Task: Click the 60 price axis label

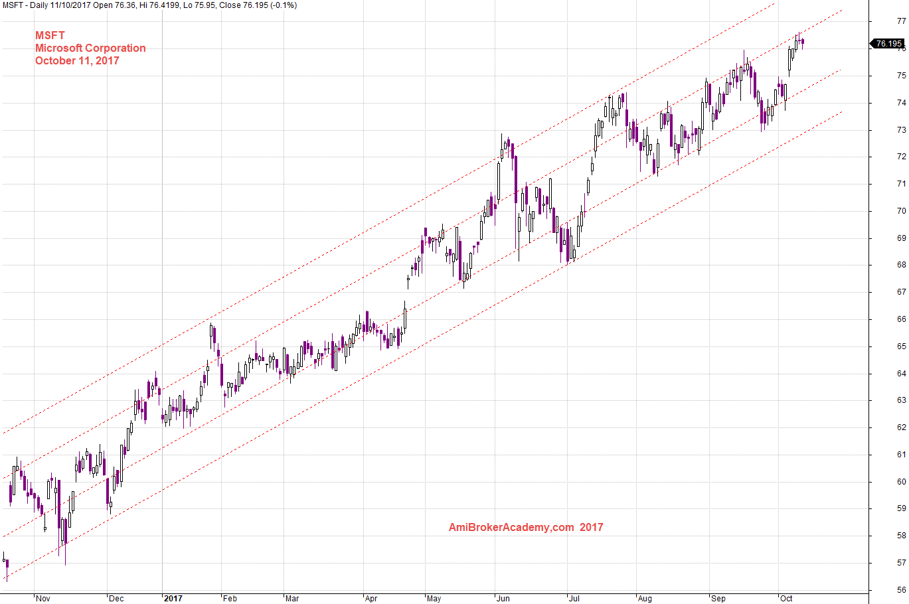Action: 901,482
